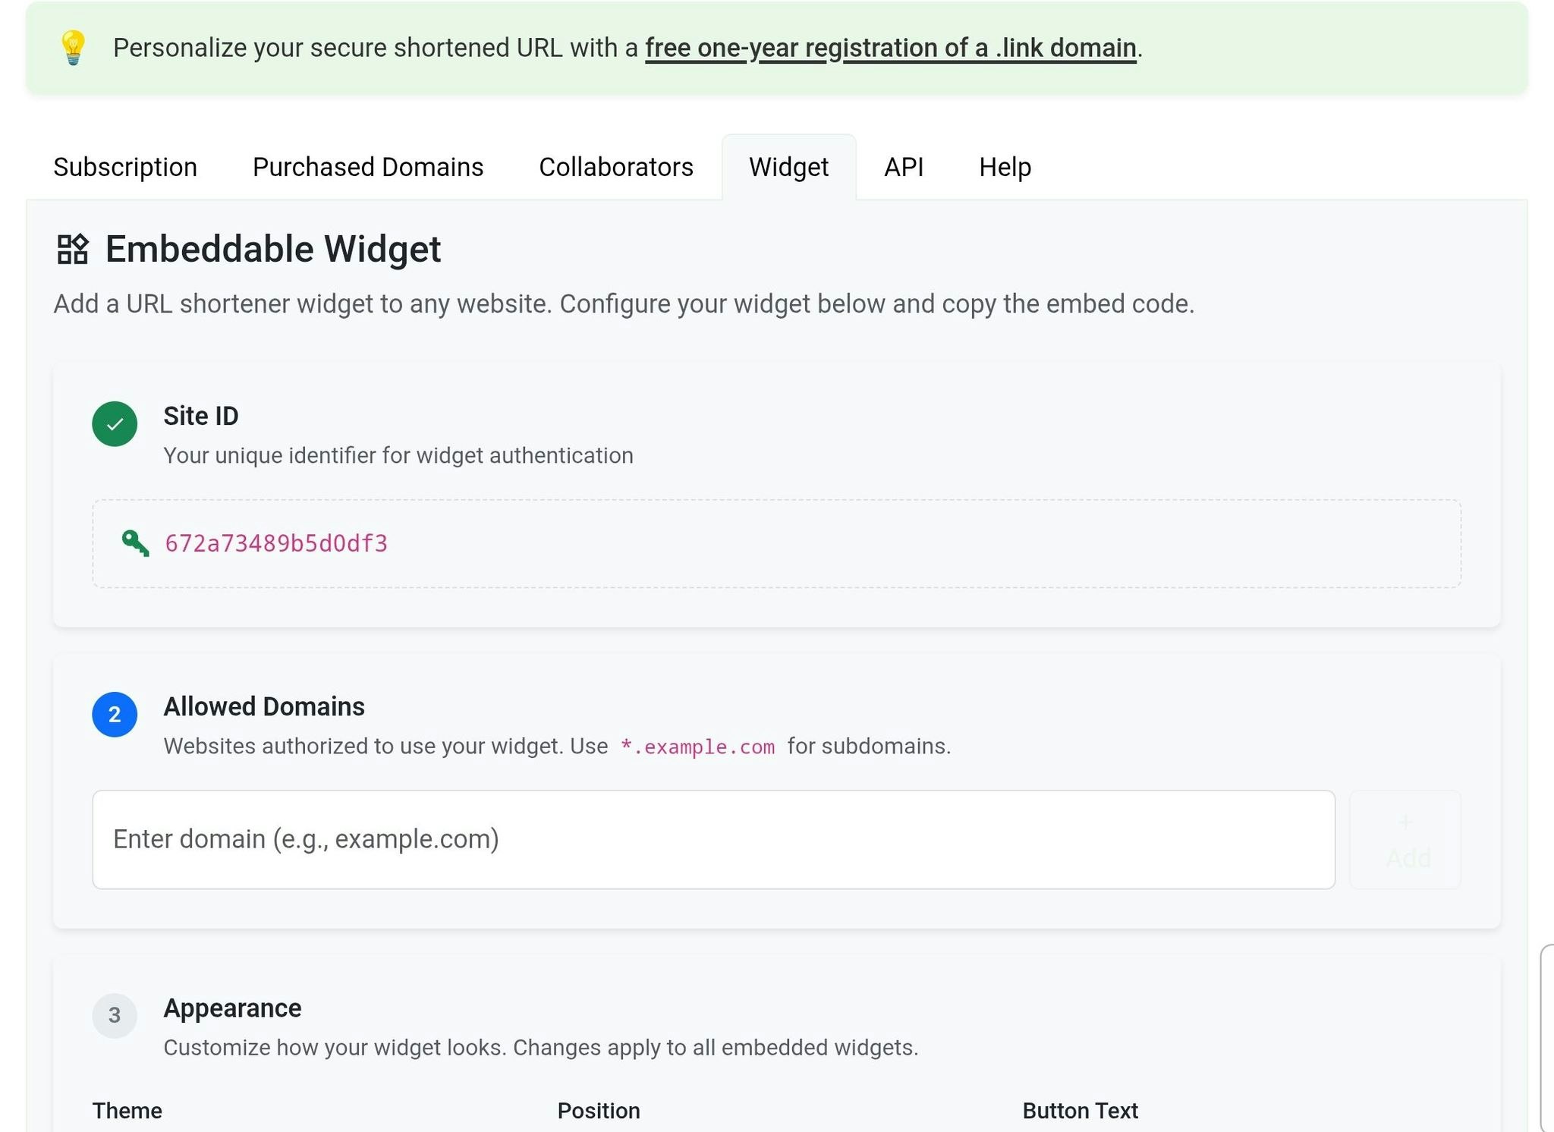The height and width of the screenshot is (1132, 1554).
Task: Go to the Collaborators tab
Action: [616, 167]
